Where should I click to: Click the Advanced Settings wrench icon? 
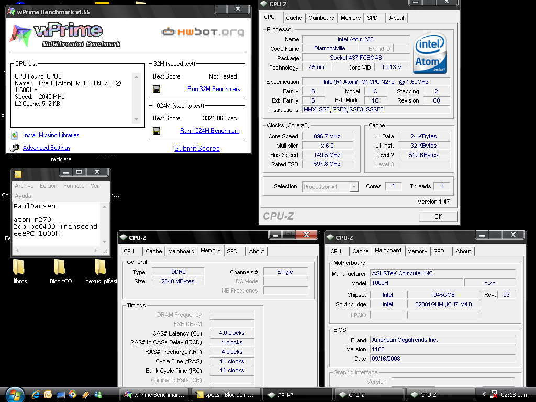[14, 148]
